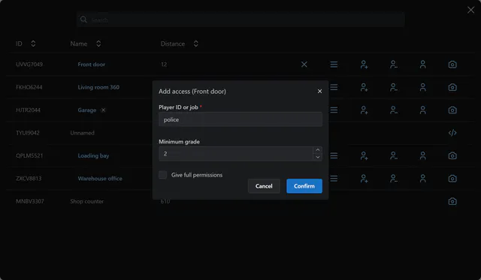Click add user icon in Loading bay row
The width and height of the screenshot is (481, 280).
point(364,155)
